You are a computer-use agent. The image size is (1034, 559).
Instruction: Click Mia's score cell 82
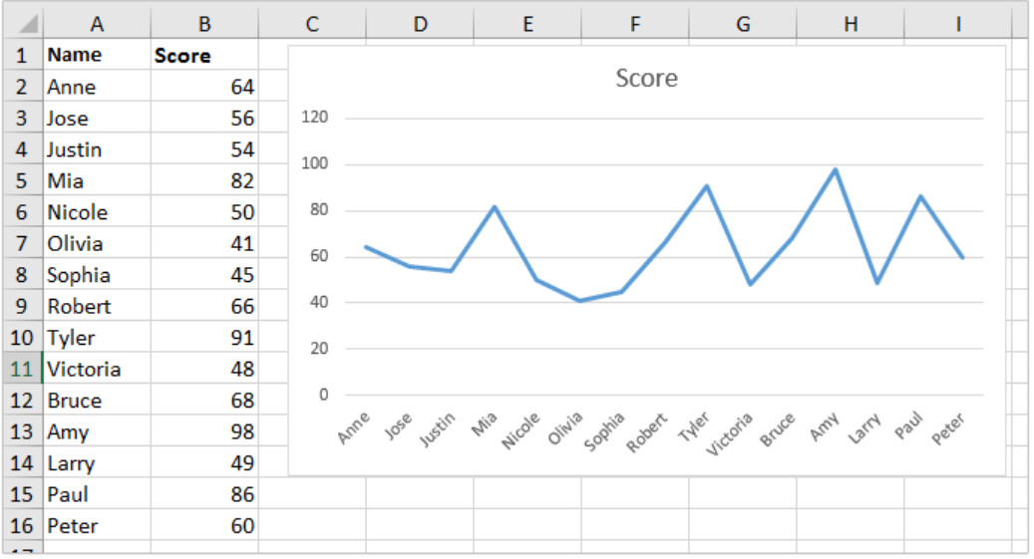click(204, 180)
